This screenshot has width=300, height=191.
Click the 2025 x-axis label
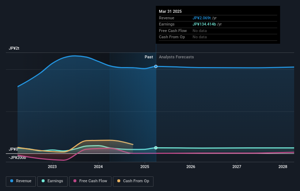(145, 167)
